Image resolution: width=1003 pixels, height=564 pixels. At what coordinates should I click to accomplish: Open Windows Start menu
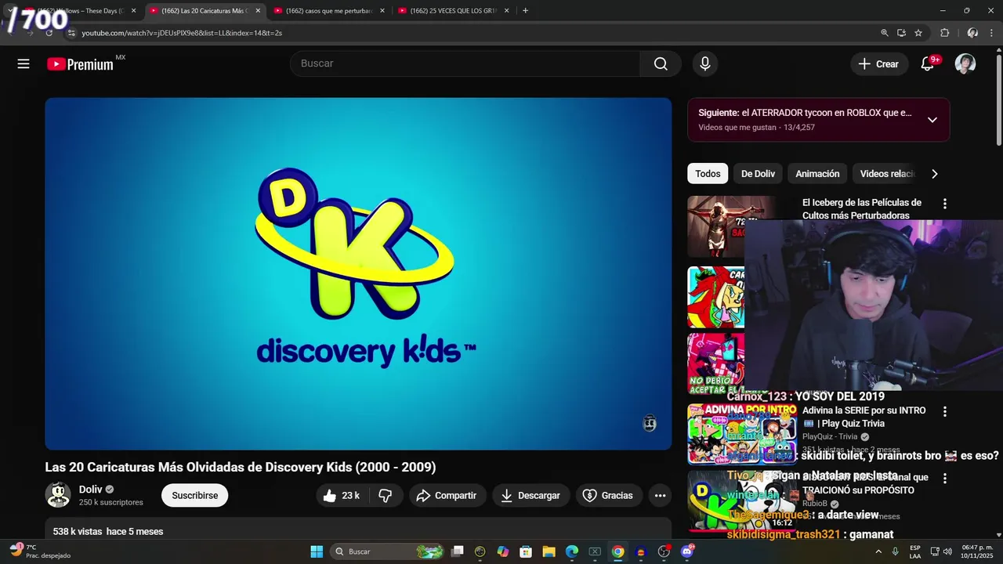click(317, 551)
